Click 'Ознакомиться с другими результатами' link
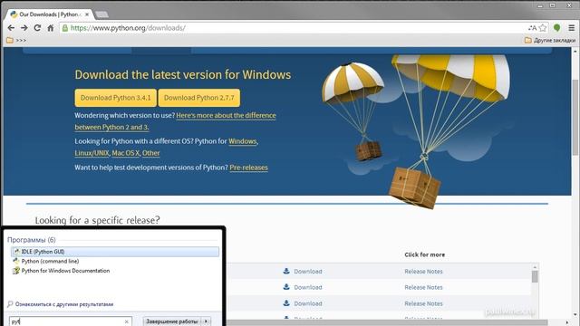This screenshot has width=580, height=326. coord(64,304)
